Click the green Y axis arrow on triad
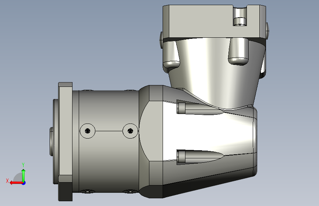 pyautogui.click(x=24, y=175)
